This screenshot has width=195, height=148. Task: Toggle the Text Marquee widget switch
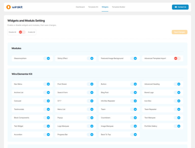[x=177, y=118]
